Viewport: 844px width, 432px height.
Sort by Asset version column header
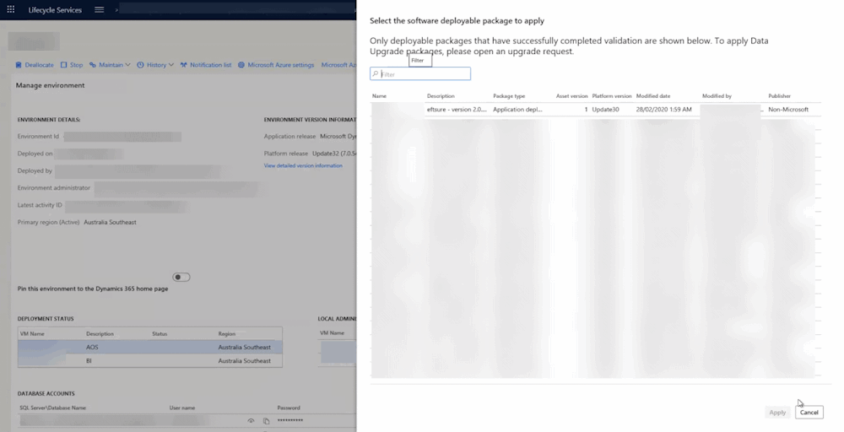coord(571,95)
